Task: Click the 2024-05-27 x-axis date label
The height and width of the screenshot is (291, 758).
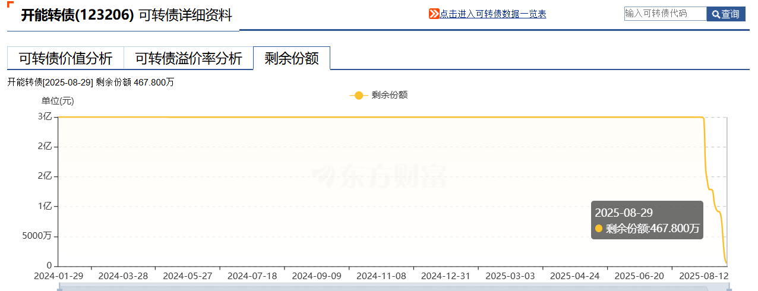Action: (188, 276)
